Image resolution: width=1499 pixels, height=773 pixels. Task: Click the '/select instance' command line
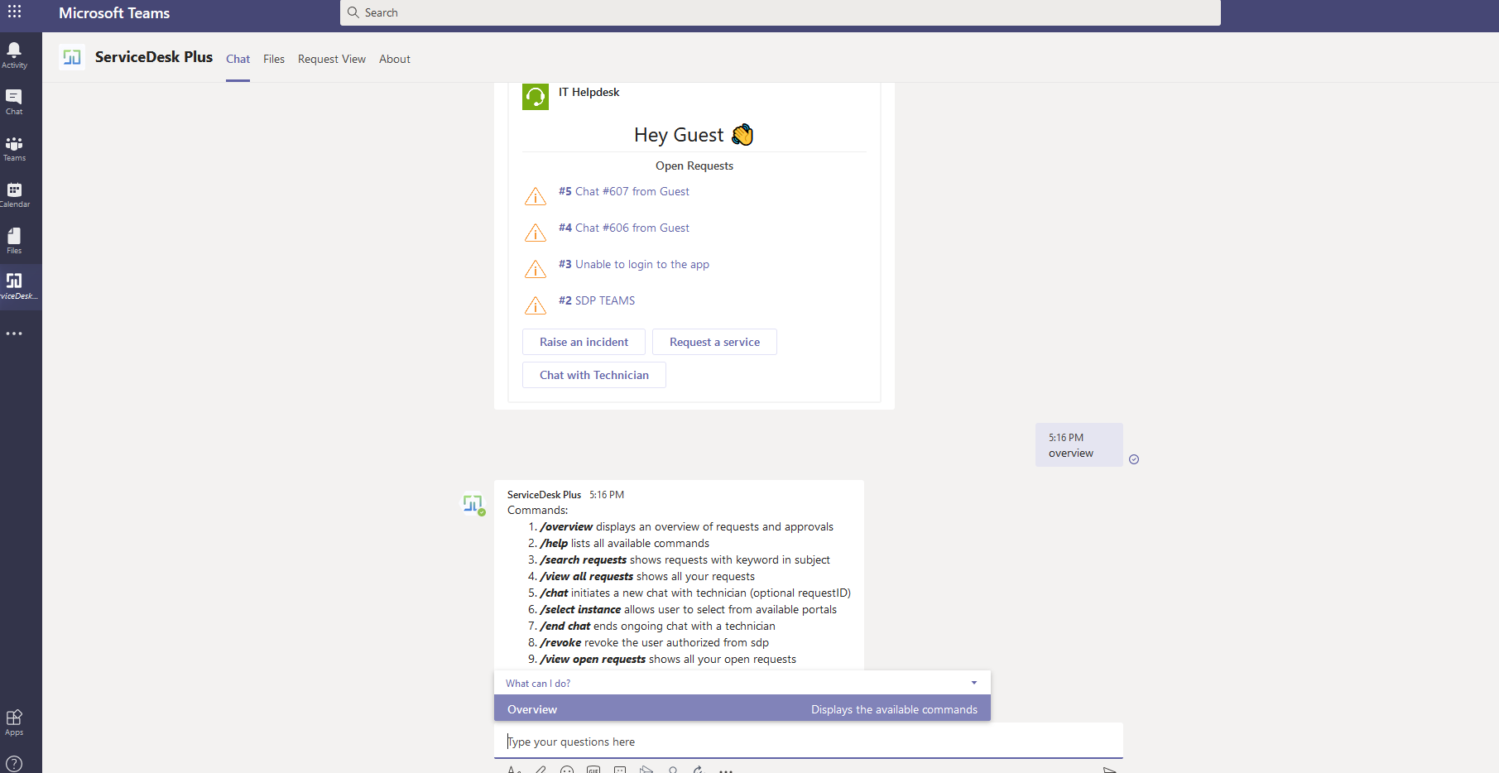[x=688, y=609]
